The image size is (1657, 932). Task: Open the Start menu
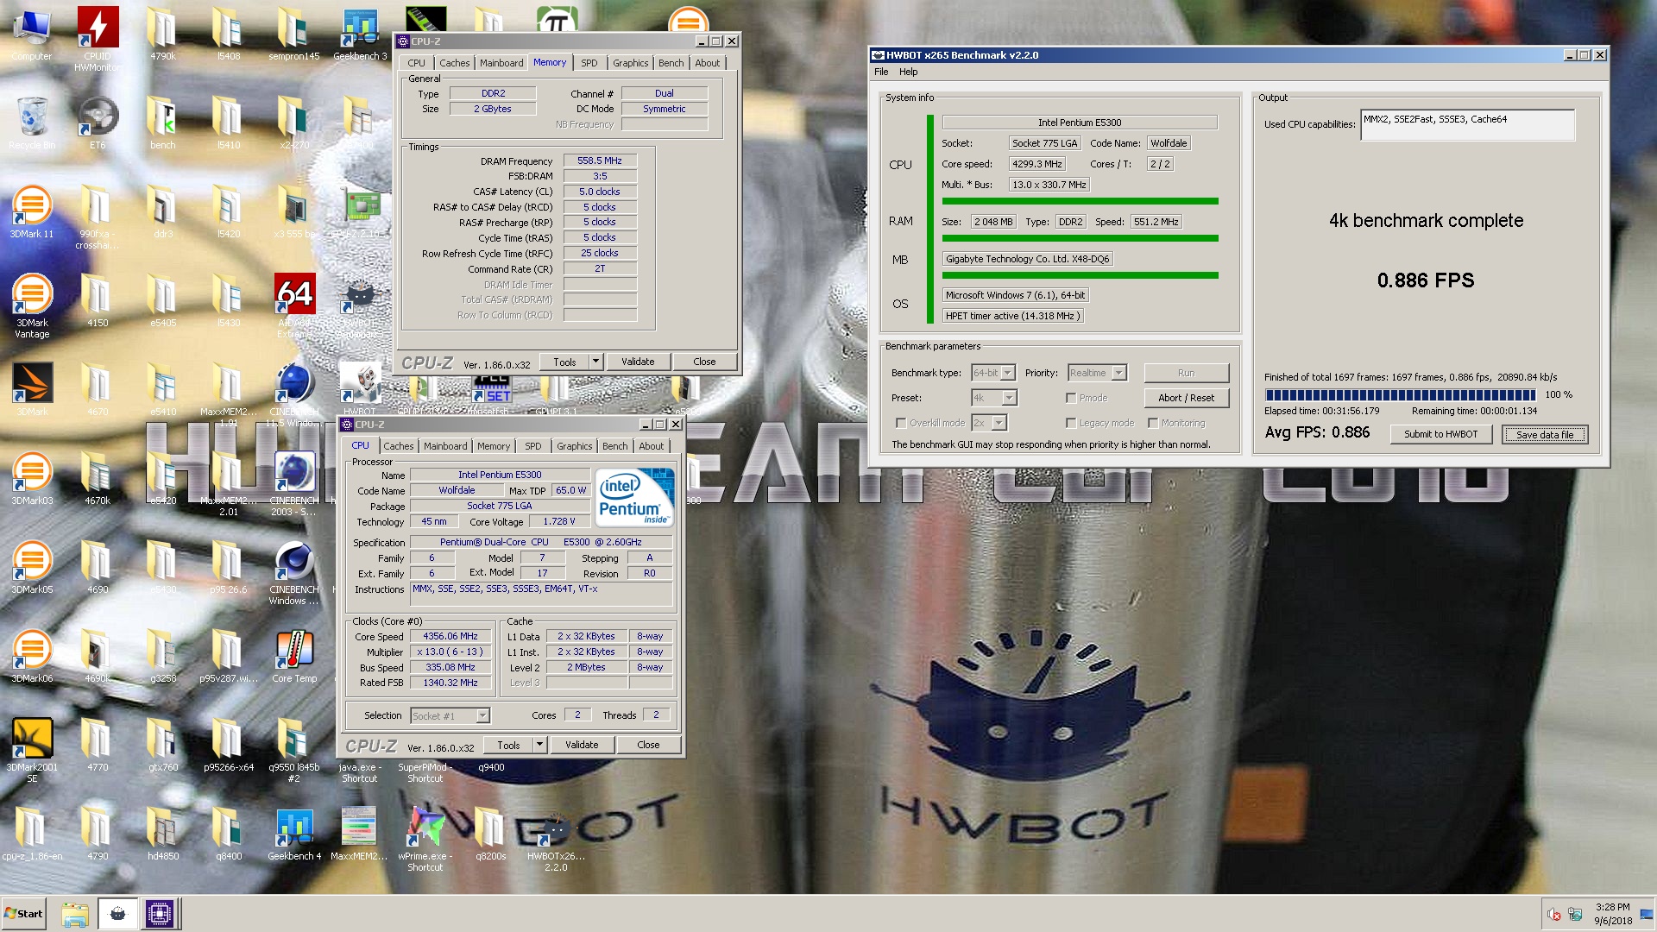tap(23, 914)
